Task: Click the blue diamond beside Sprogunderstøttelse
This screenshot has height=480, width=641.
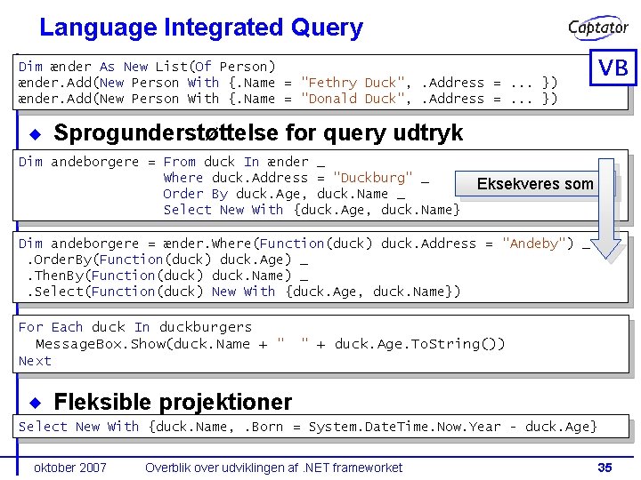Action: (x=36, y=134)
